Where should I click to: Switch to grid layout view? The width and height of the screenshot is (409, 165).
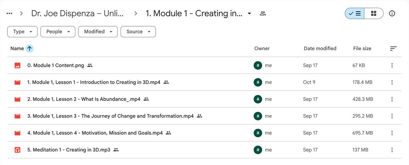(x=374, y=14)
